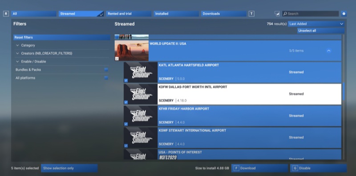Click the Disable button
Viewport: 356px width, 176px height.
point(318,168)
